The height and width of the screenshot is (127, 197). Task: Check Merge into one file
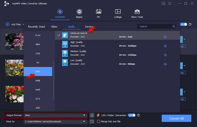pos(98,121)
